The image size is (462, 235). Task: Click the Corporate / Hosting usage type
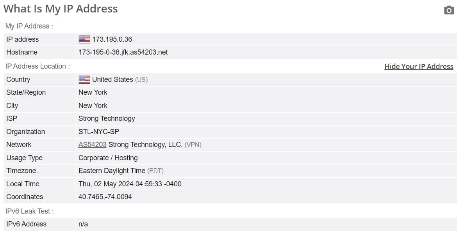[108, 158]
